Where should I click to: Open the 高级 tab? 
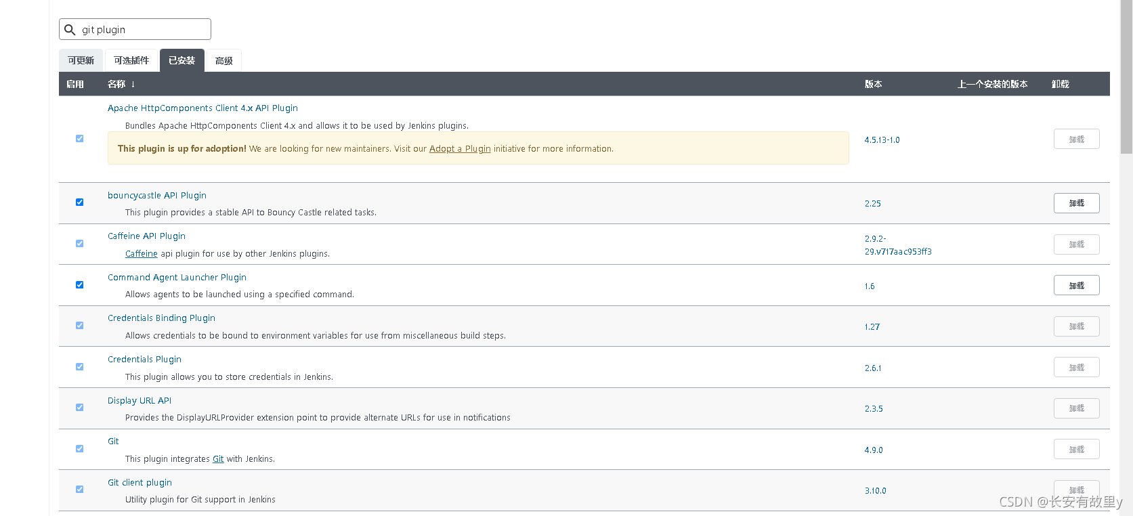(x=223, y=60)
